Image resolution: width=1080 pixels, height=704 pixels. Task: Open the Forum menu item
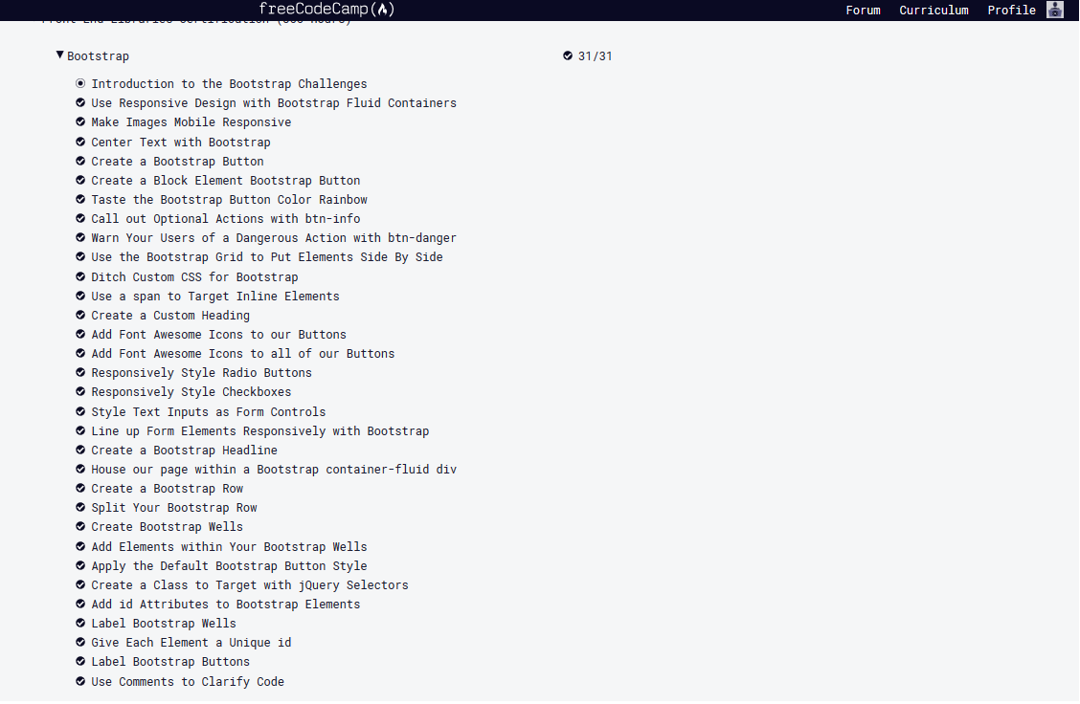(863, 11)
